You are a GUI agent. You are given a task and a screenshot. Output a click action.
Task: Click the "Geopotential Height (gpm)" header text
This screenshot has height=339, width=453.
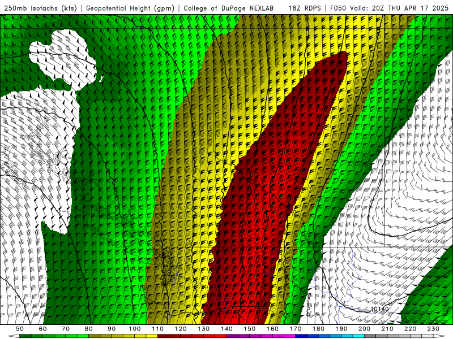pyautogui.click(x=130, y=8)
